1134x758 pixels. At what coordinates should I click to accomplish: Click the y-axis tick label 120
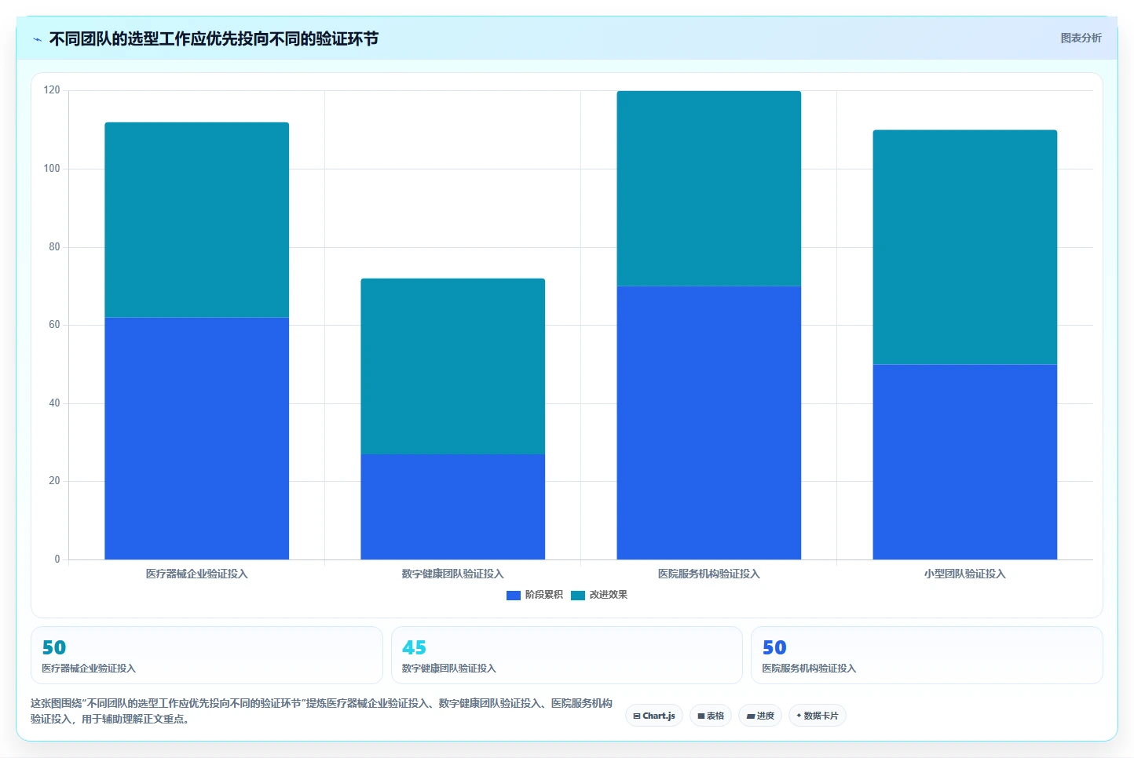click(52, 90)
